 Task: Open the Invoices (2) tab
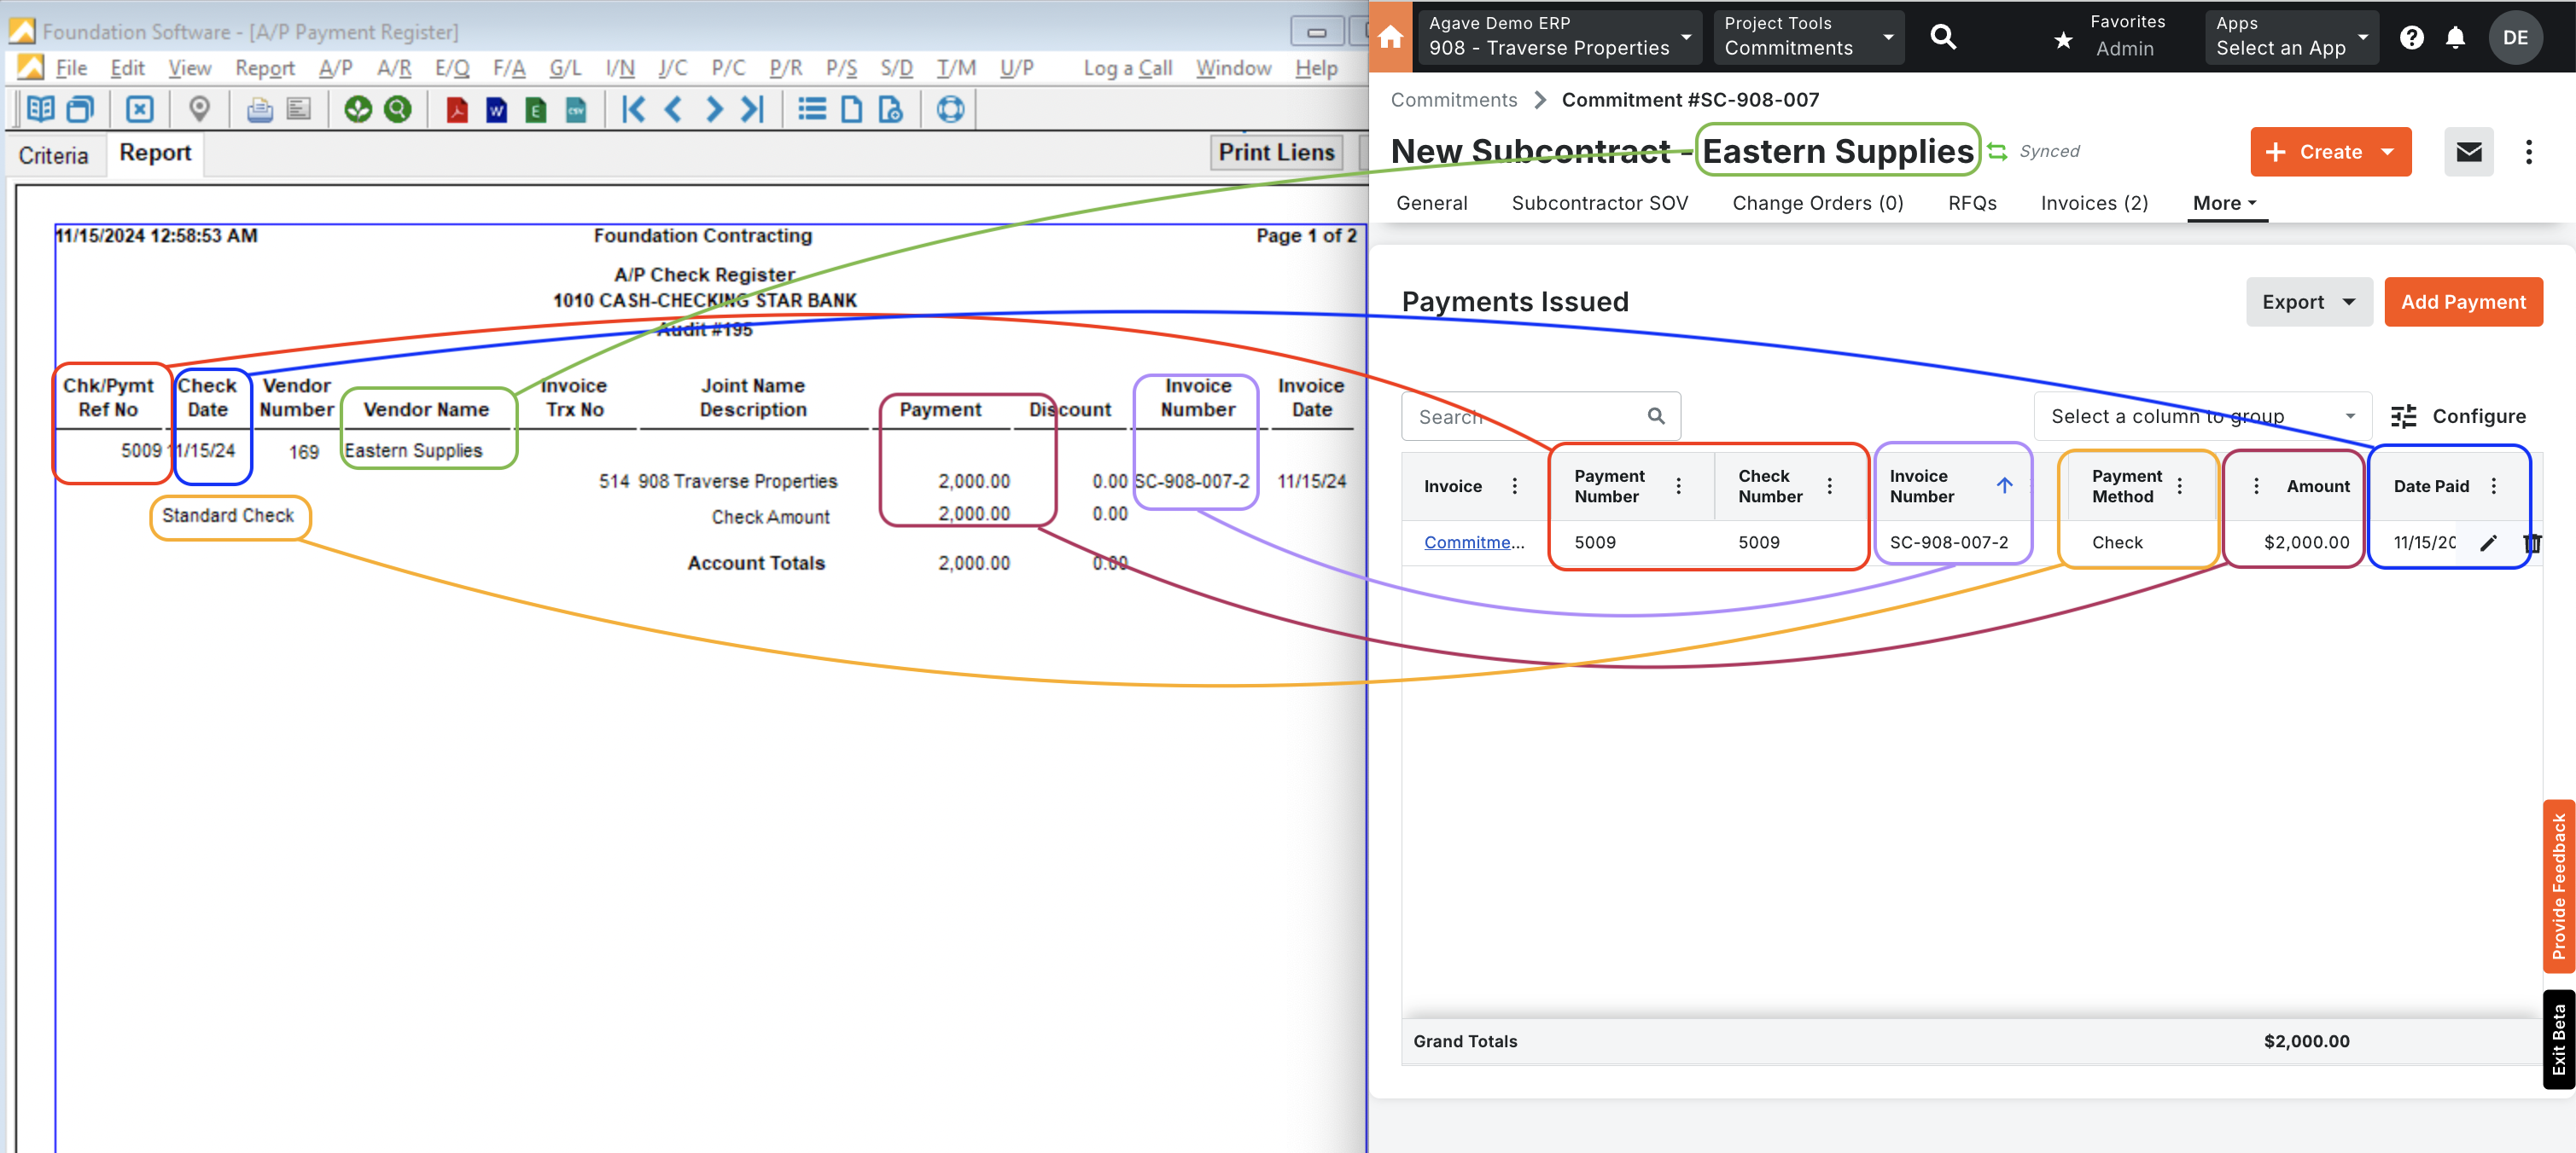(2094, 203)
